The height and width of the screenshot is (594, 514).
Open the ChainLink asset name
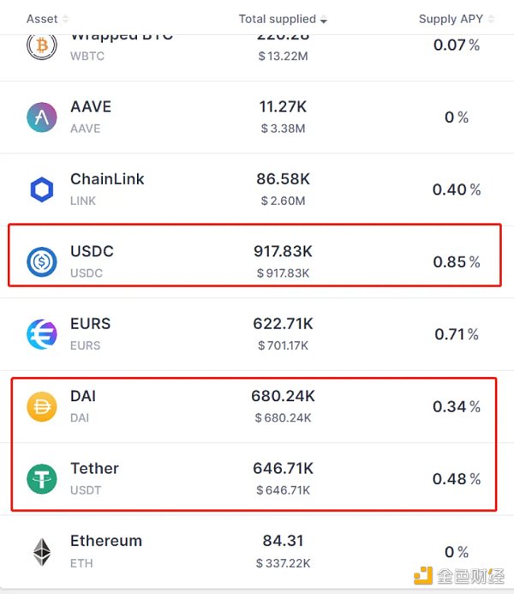(107, 179)
